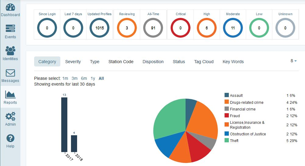Select the All time range link
Image resolution: width=305 pixels, height=166 pixels.
(x=101, y=78)
